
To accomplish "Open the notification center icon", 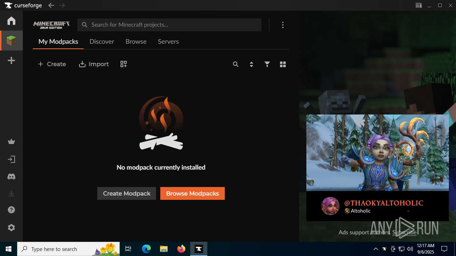I will point(444,249).
